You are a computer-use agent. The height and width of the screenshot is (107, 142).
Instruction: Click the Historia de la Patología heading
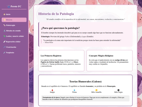[56, 14]
